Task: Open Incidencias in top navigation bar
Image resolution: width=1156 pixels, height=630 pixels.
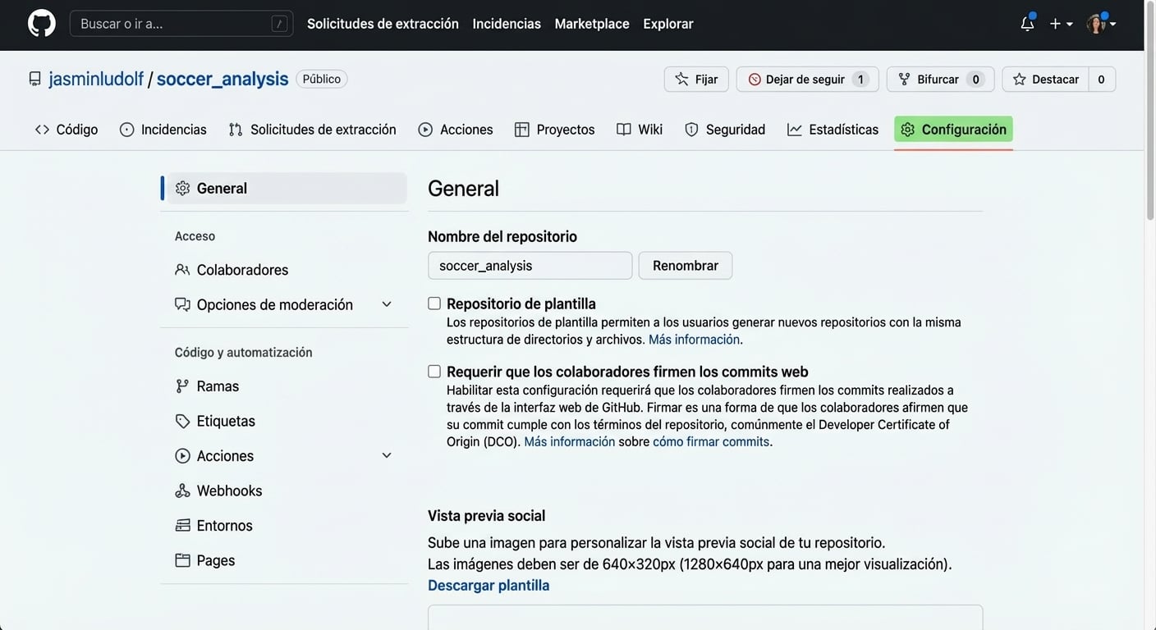Action: pos(507,24)
